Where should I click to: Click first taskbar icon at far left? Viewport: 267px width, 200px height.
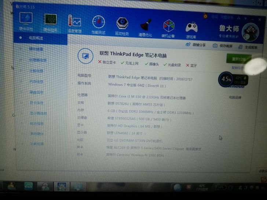[12, 186]
